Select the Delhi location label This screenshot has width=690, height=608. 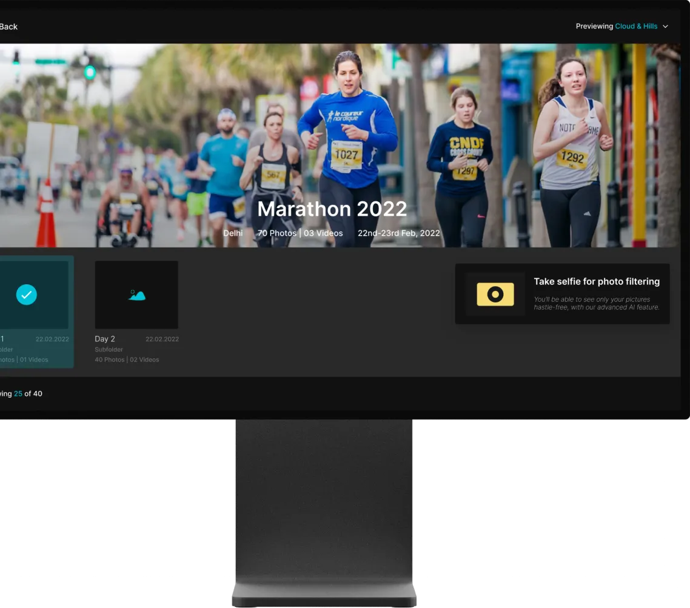(233, 233)
